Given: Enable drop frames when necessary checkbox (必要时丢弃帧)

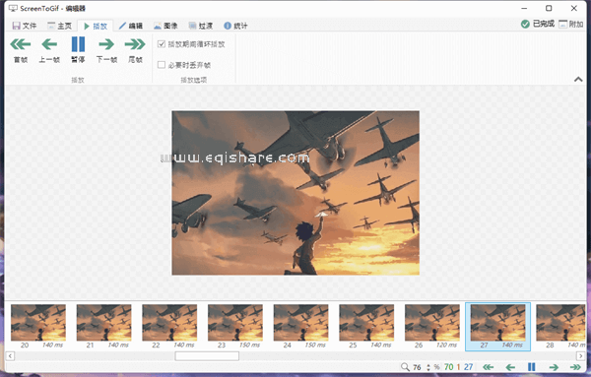Looking at the screenshot, I should 184,65.
